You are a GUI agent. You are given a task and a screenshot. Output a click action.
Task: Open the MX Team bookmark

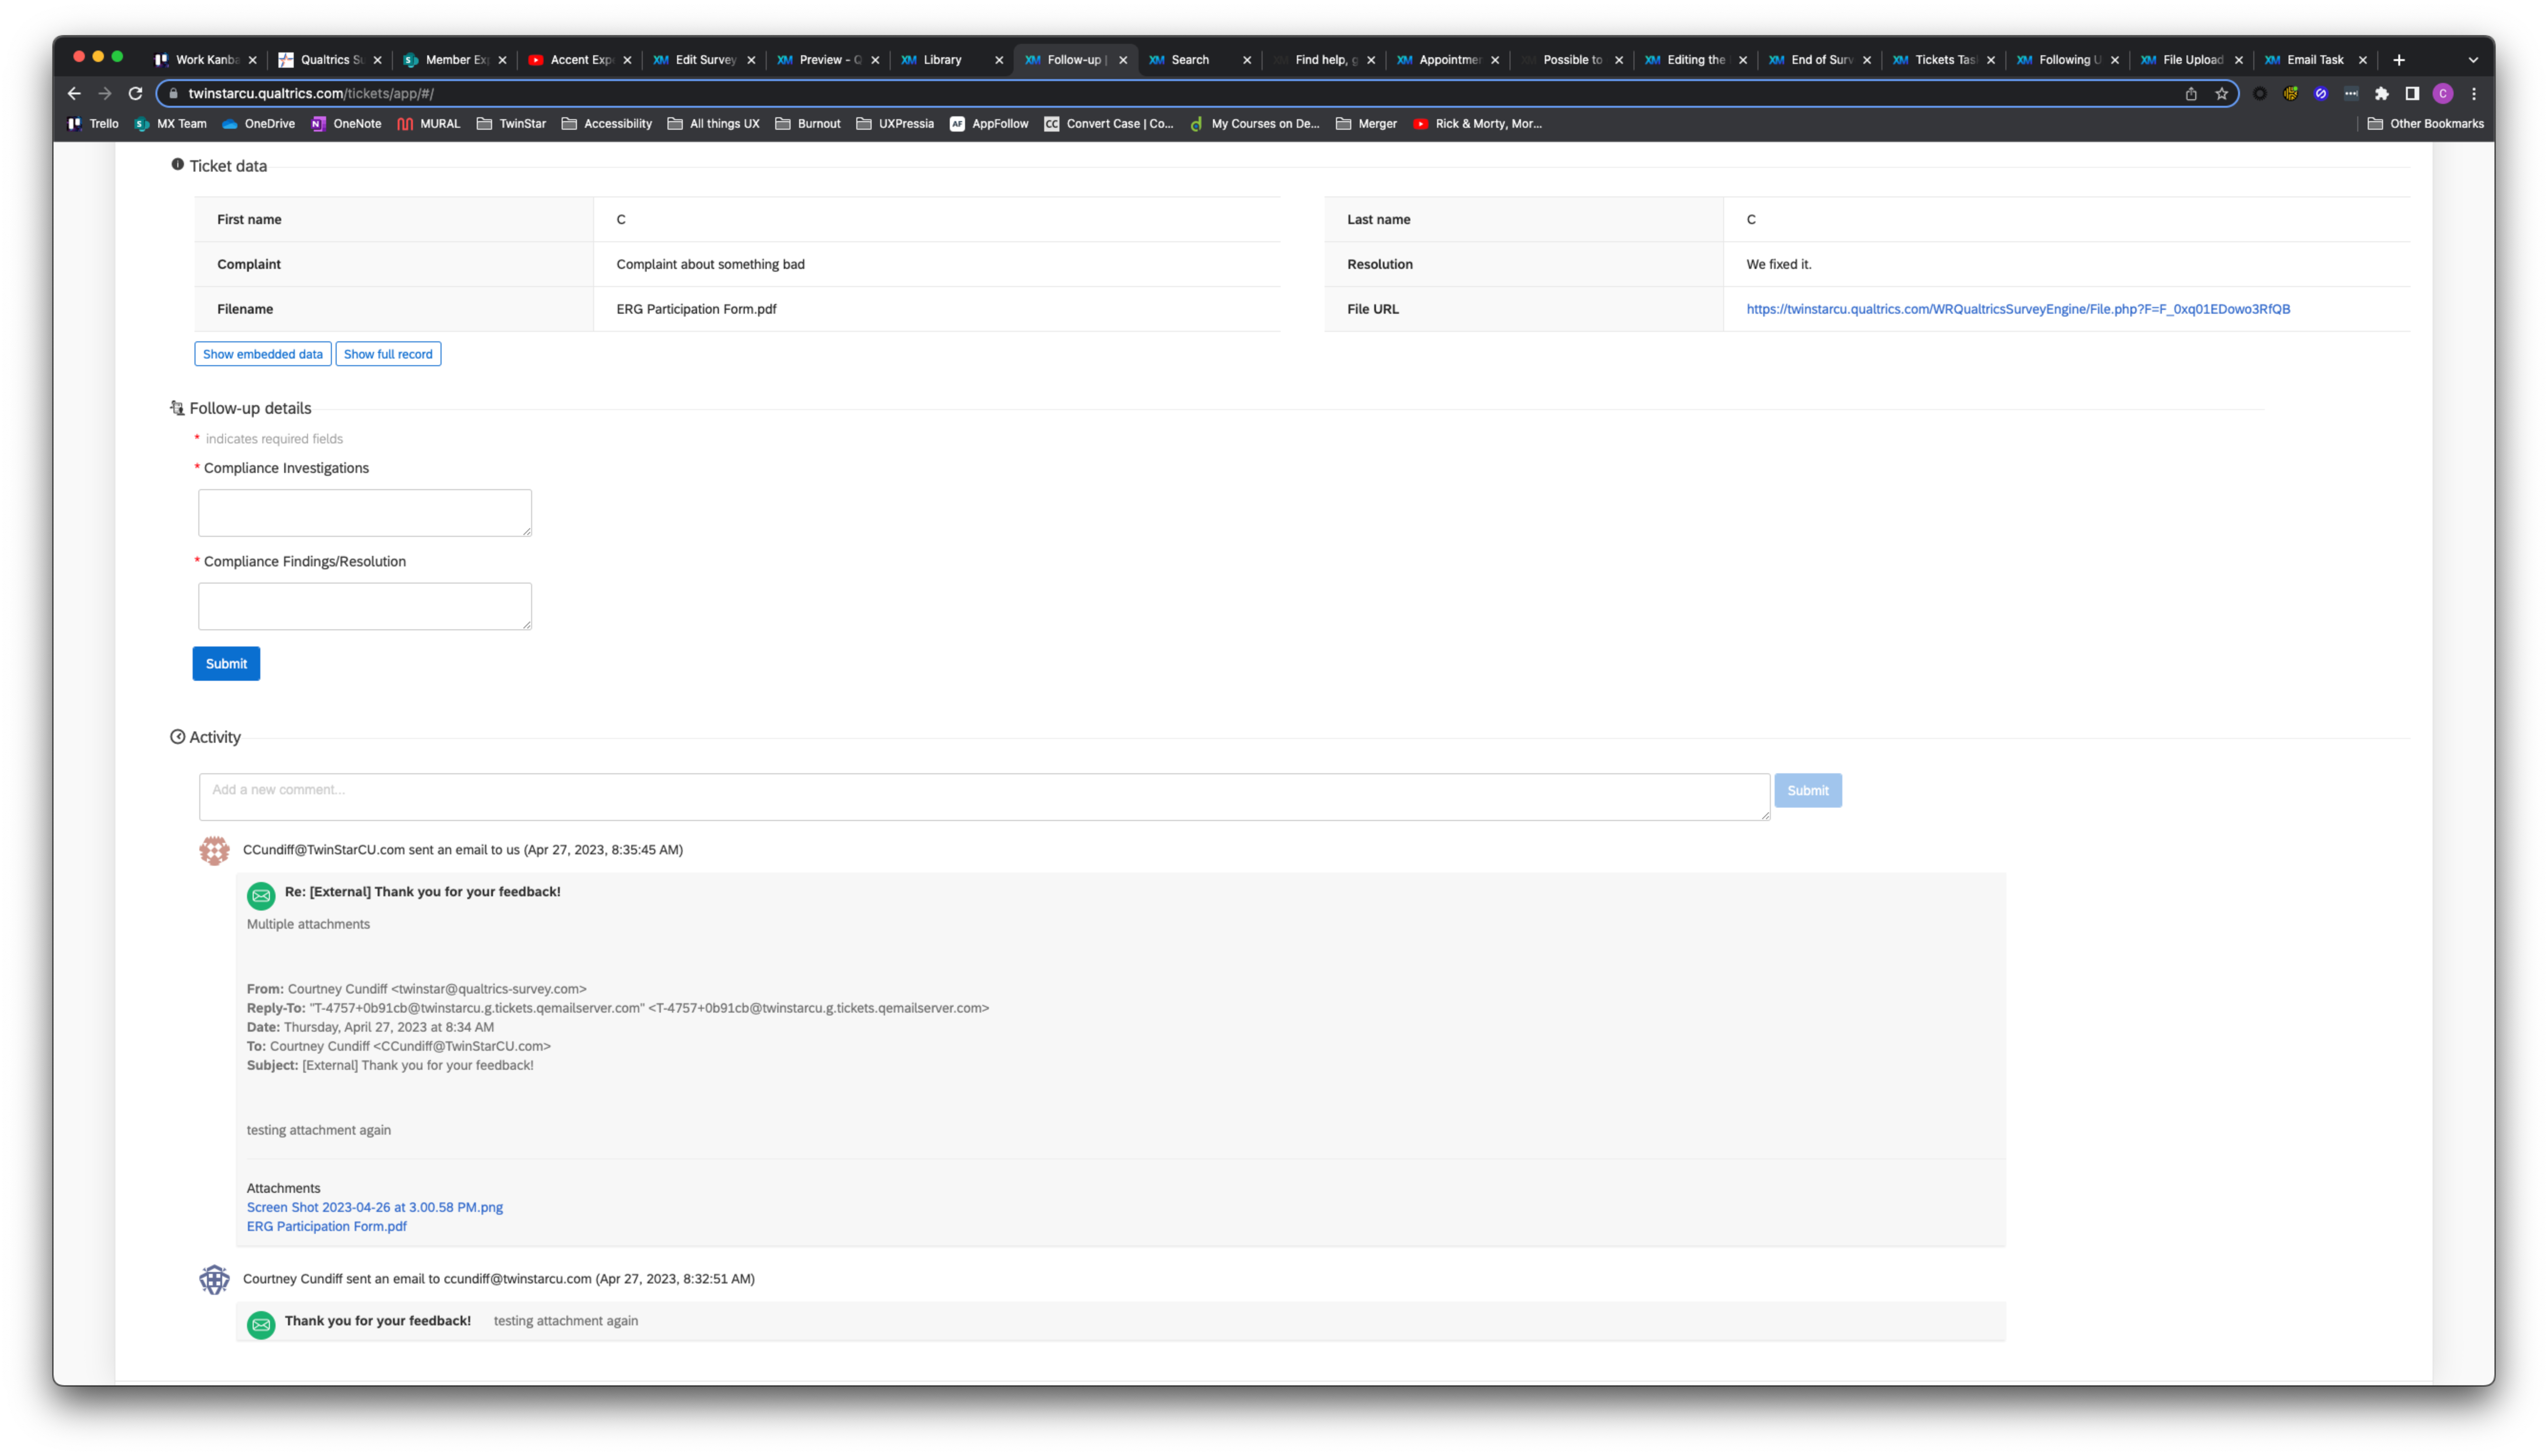170,123
